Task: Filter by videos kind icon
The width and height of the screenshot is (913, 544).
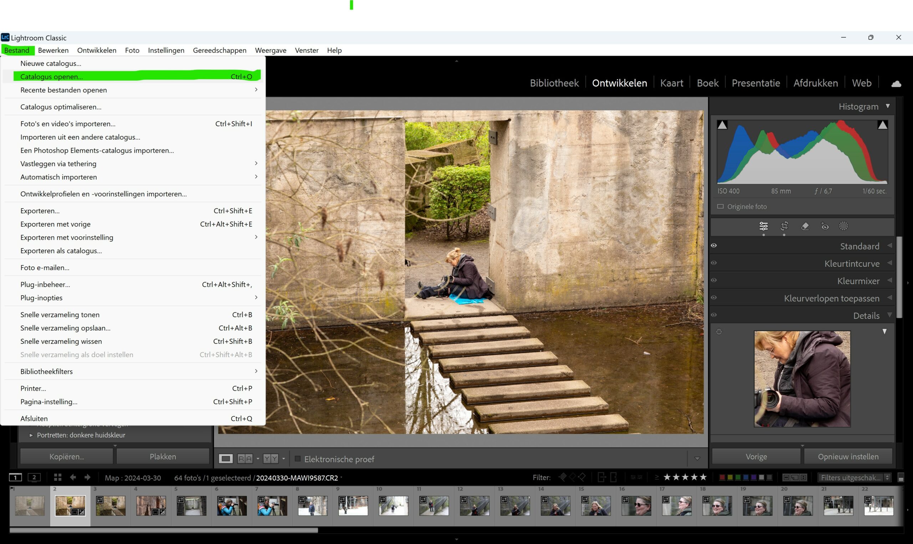Action: click(x=803, y=477)
